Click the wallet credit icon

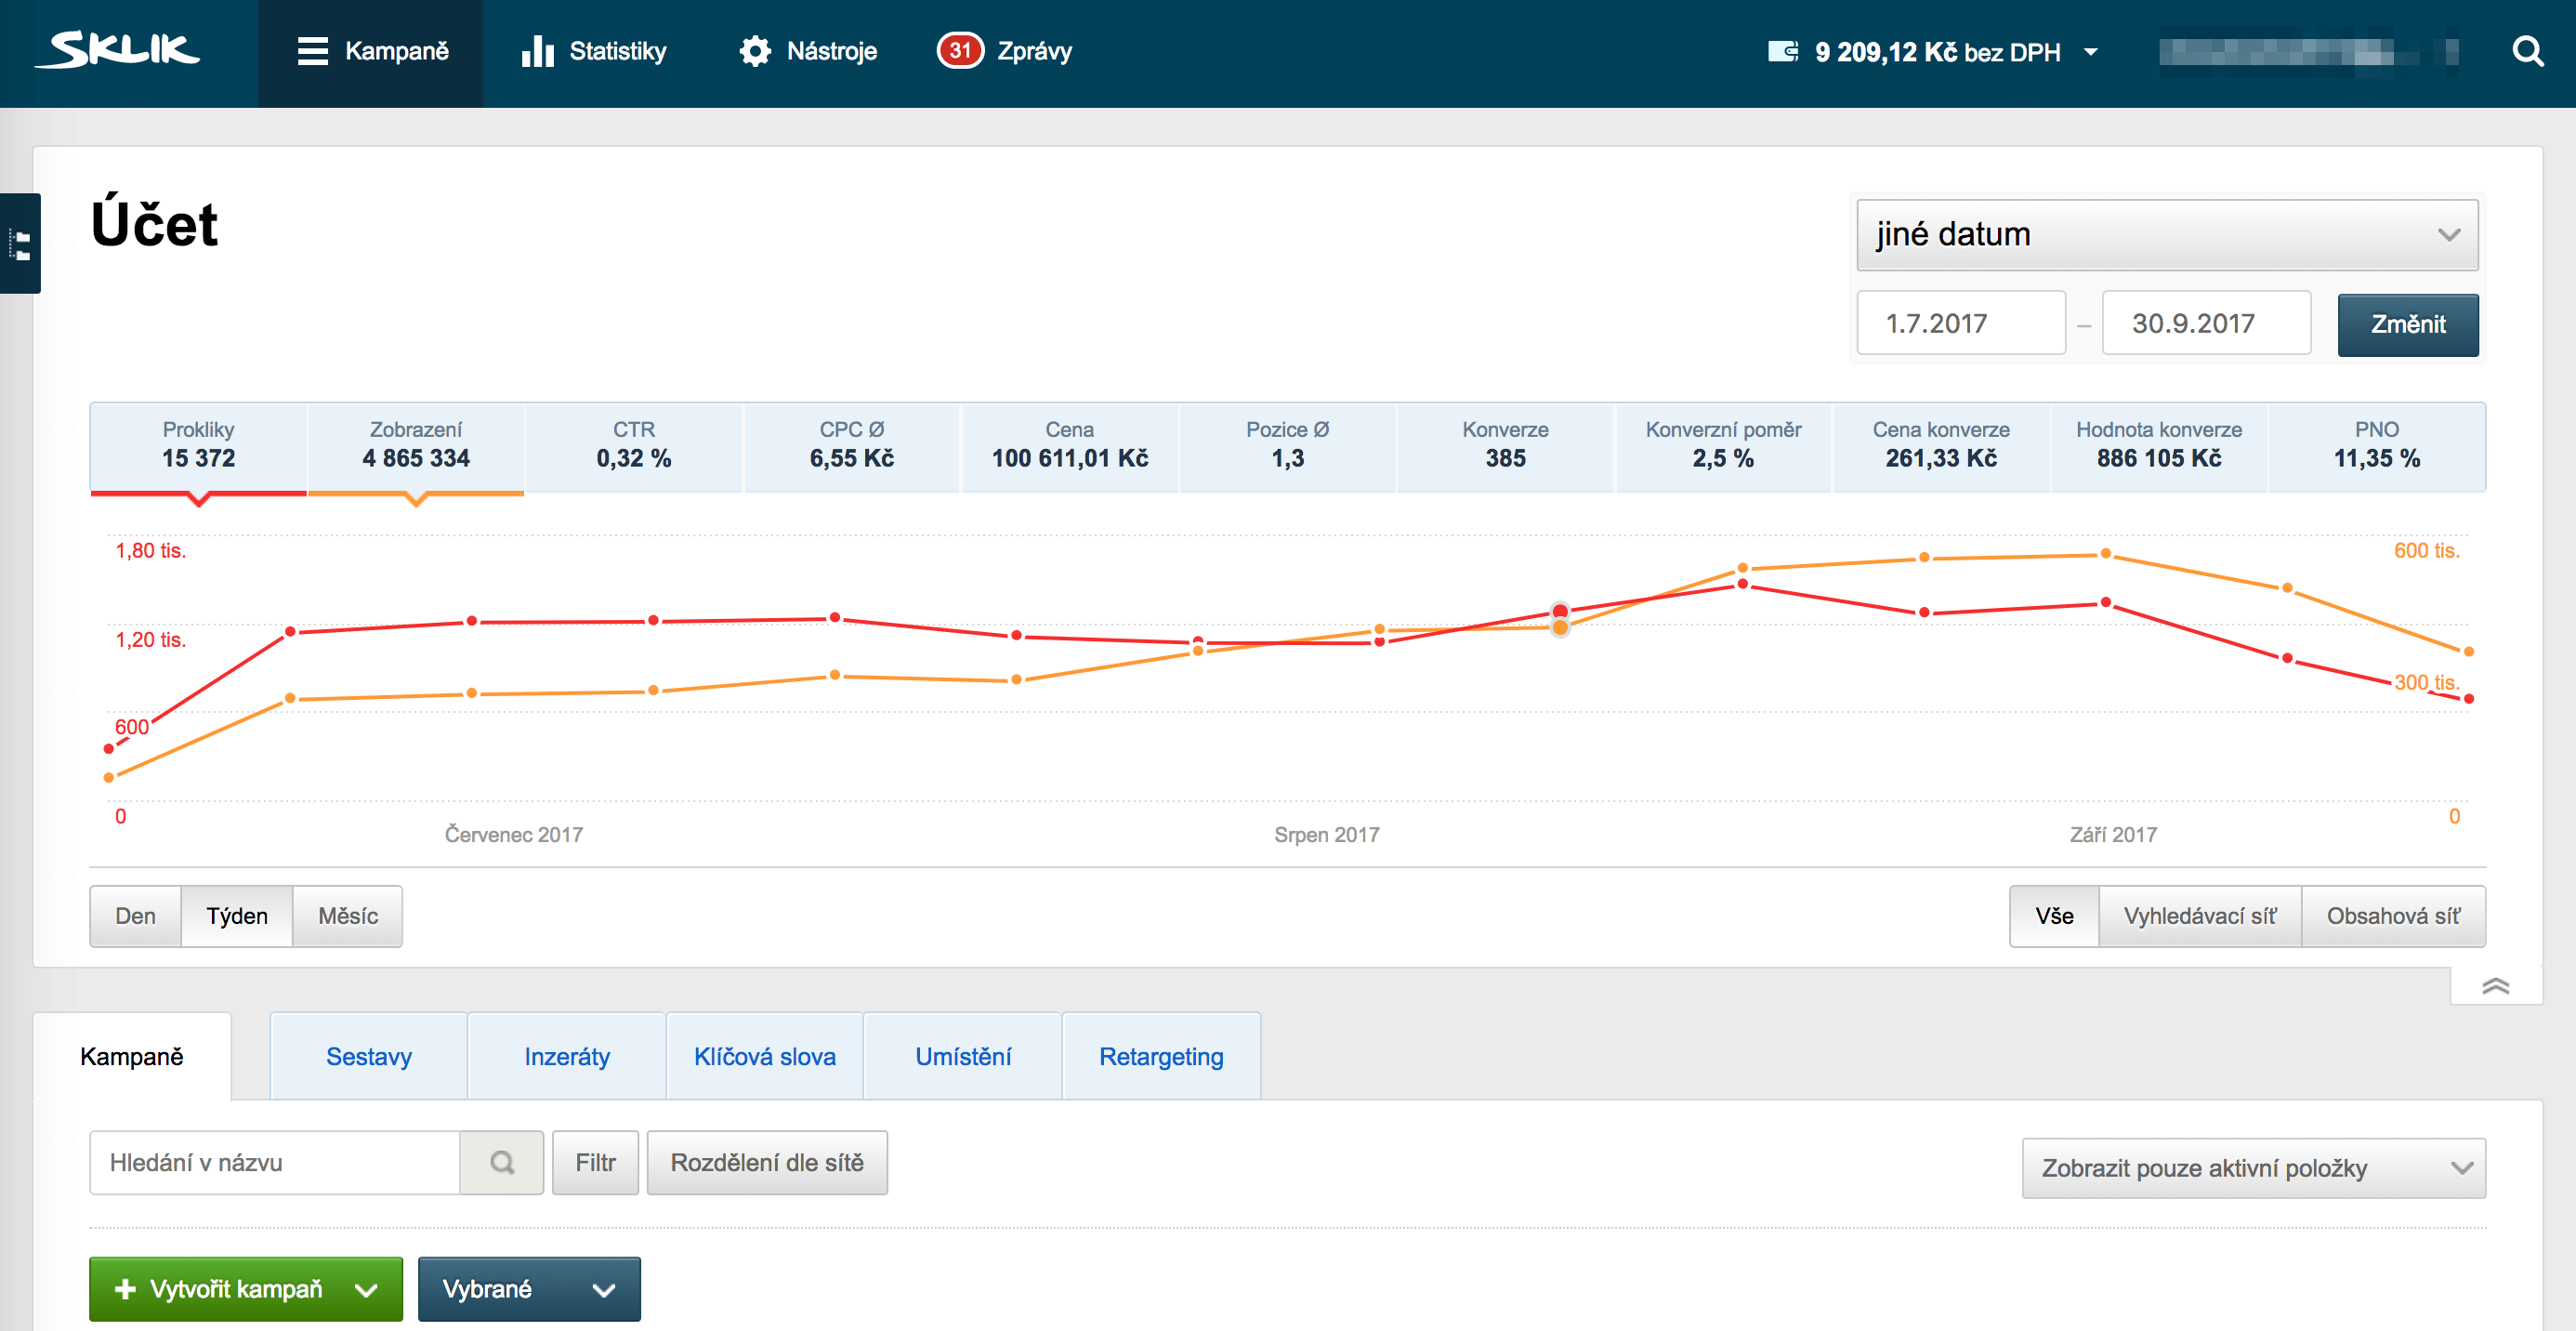tap(1782, 51)
